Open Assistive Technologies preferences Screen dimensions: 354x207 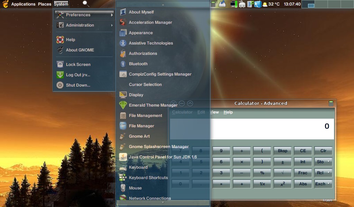click(162, 43)
